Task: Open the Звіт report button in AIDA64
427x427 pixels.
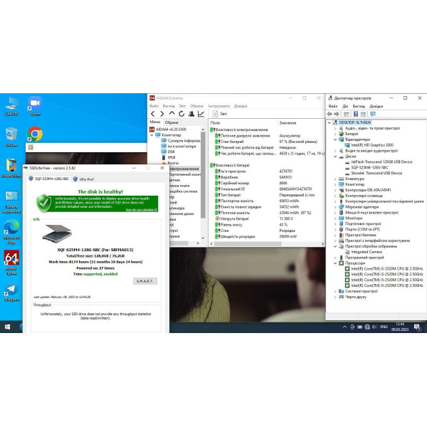Action: [219, 114]
